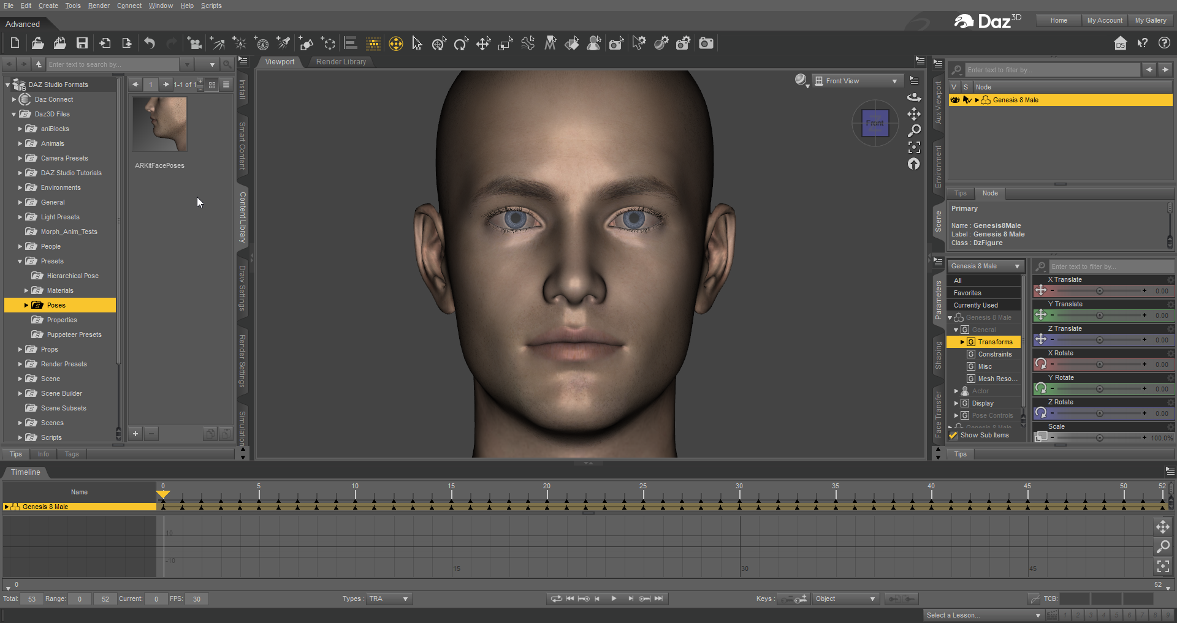
Task: Click the viewport Pan arrows icon
Action: 913,114
